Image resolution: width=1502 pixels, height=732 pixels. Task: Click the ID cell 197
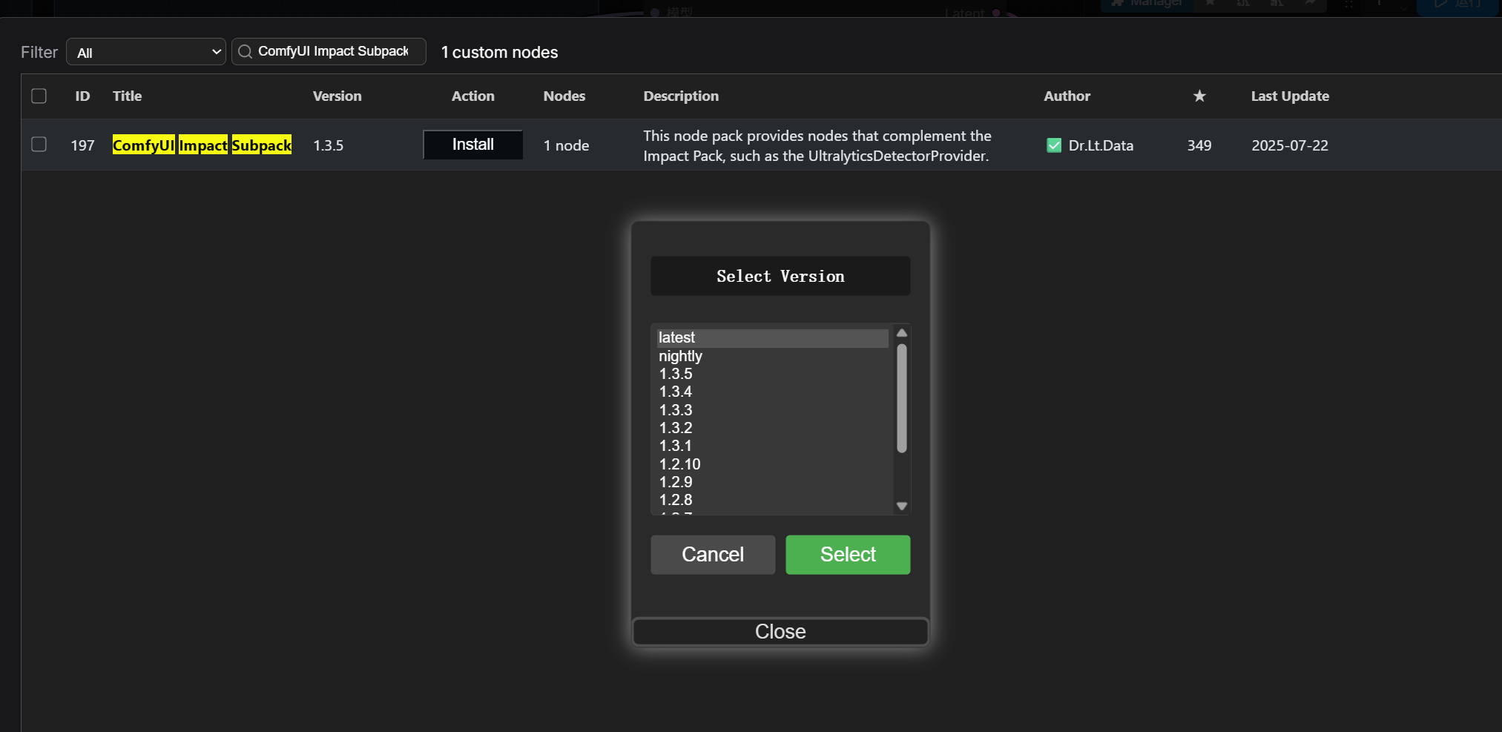pyautogui.click(x=82, y=145)
